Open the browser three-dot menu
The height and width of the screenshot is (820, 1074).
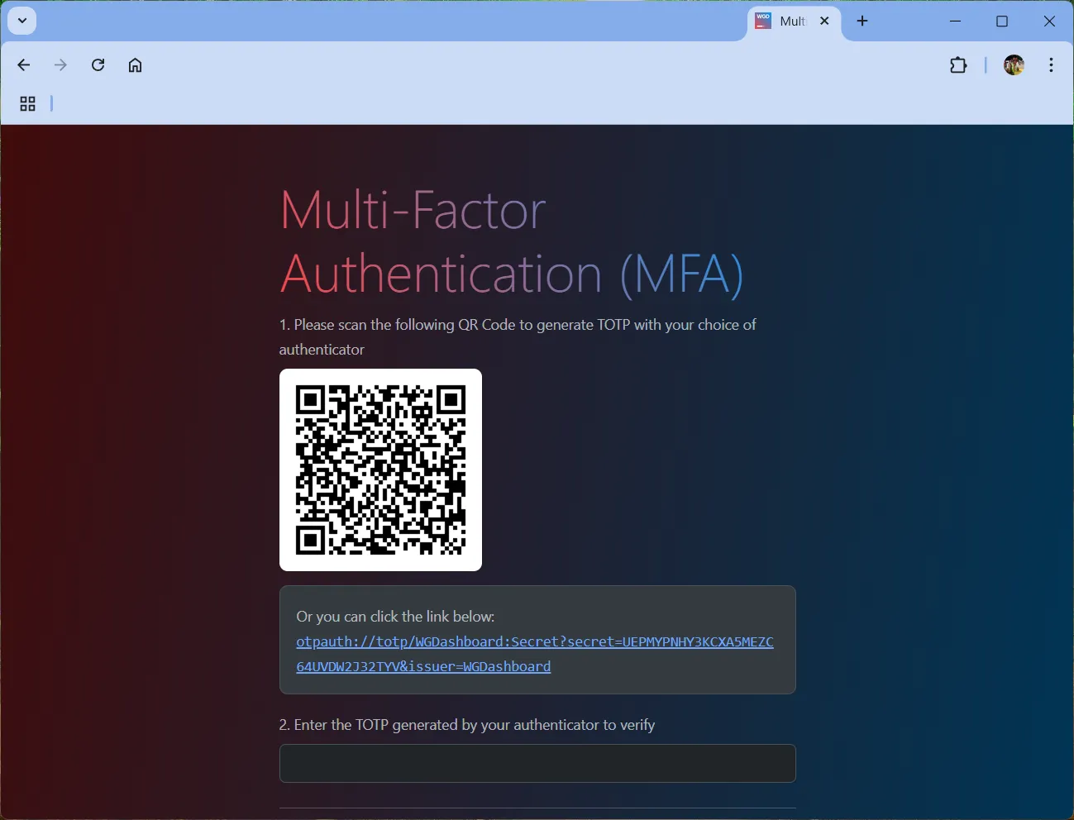(1051, 65)
